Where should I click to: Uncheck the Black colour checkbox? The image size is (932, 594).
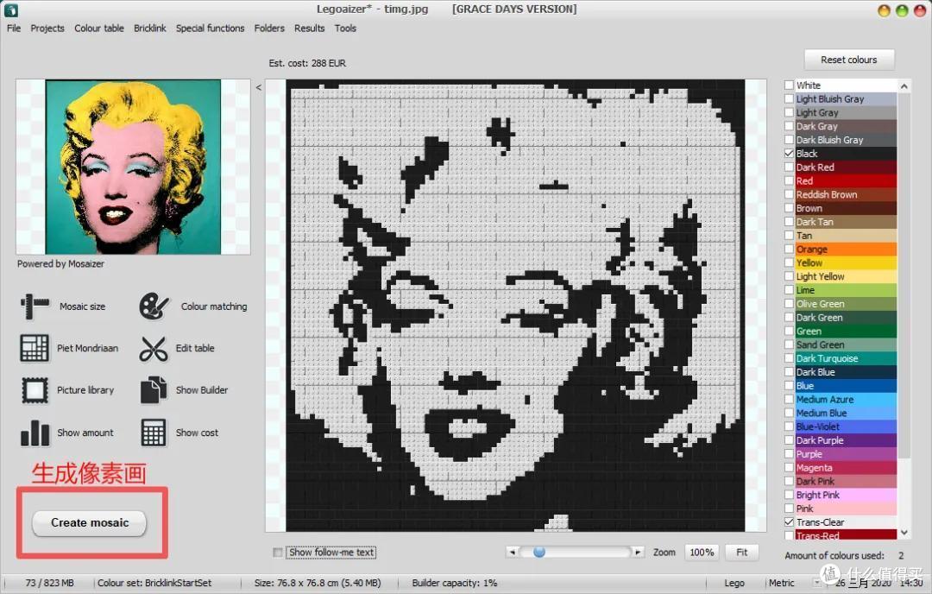point(790,154)
